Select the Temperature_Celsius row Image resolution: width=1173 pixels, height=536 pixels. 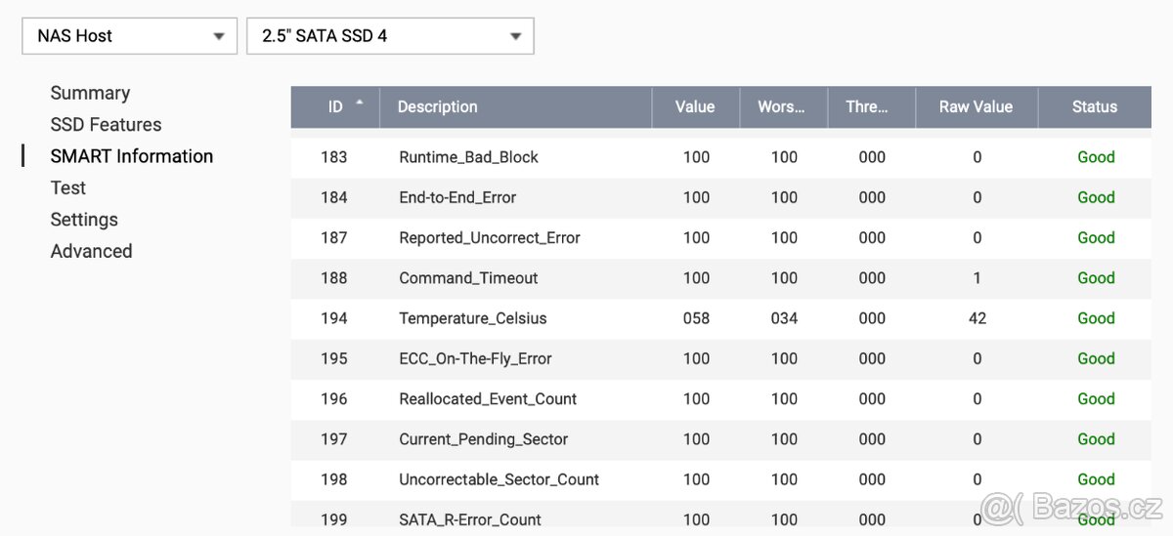coord(472,318)
